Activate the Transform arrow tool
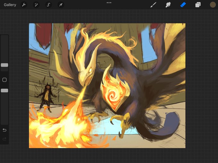This screenshot has width=218, height=163. 61,5
